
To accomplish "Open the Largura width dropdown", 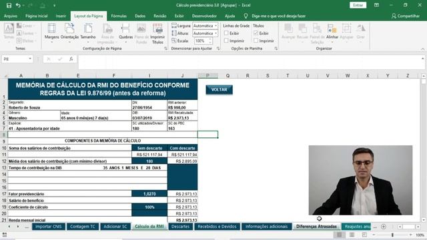I will [x=216, y=25].
